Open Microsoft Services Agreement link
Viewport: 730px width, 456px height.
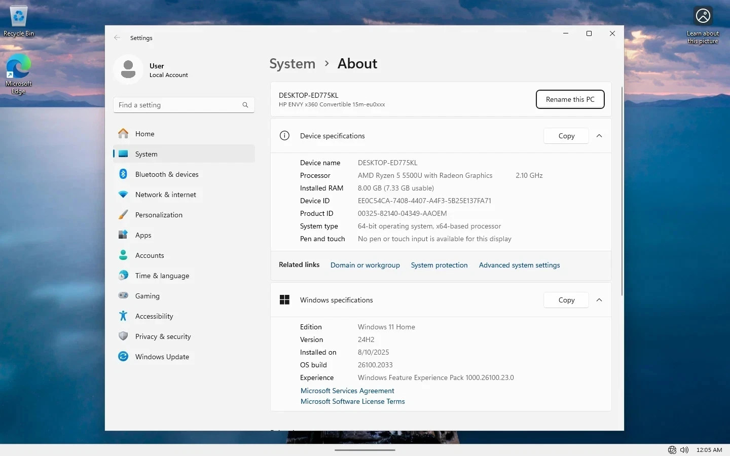[x=347, y=391]
